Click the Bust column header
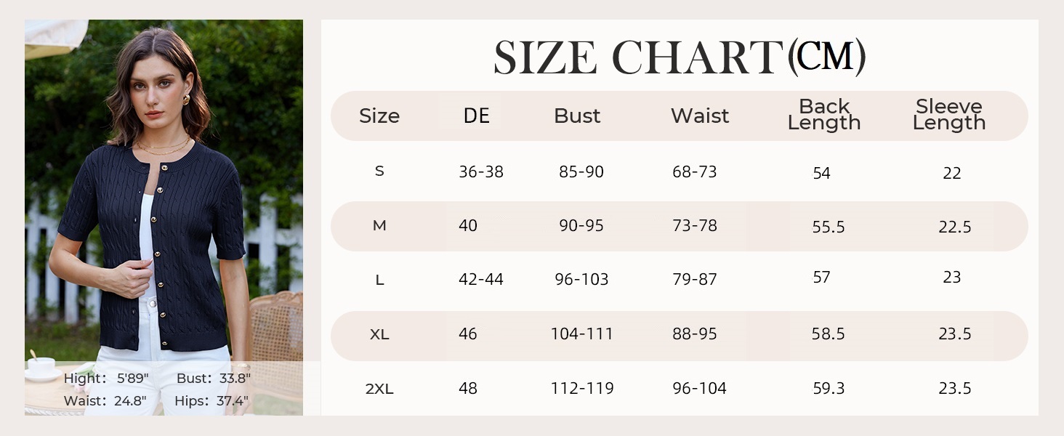 tap(577, 116)
